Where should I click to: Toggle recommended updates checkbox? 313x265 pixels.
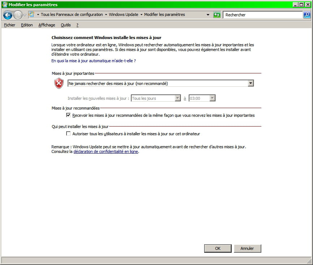click(68, 115)
